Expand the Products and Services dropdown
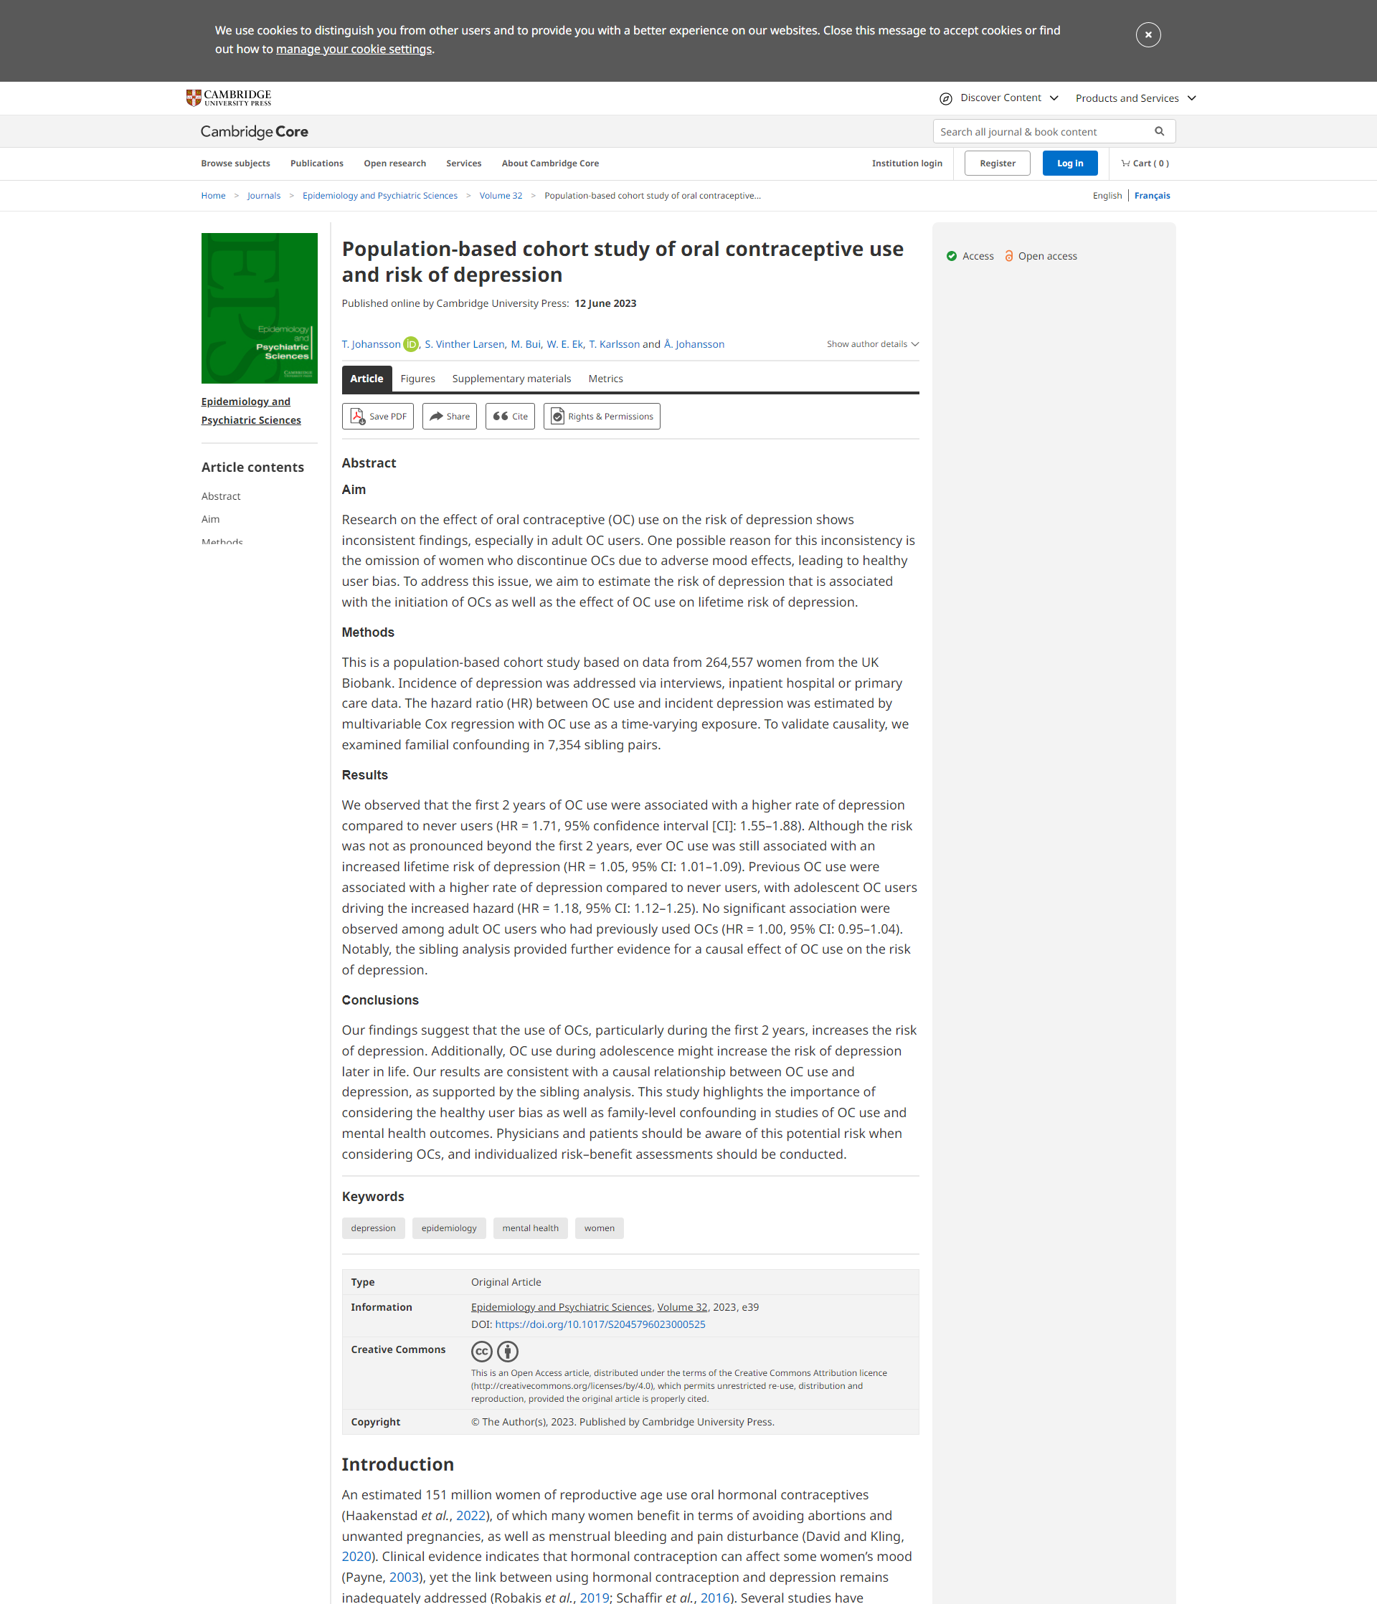Viewport: 1377px width, 1604px height. click(1135, 98)
